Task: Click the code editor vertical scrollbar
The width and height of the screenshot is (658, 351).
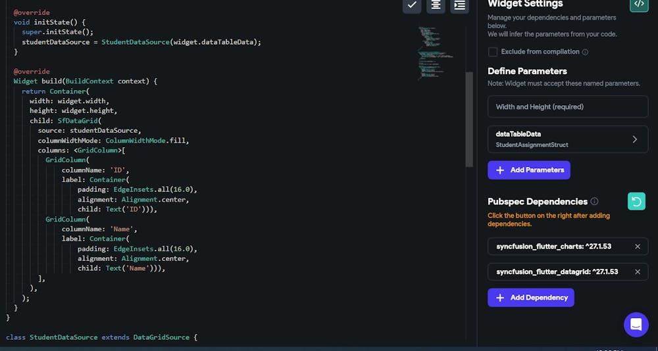Action: click(x=470, y=120)
